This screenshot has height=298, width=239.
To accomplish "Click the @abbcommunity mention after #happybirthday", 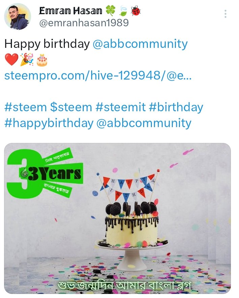I will point(144,123).
